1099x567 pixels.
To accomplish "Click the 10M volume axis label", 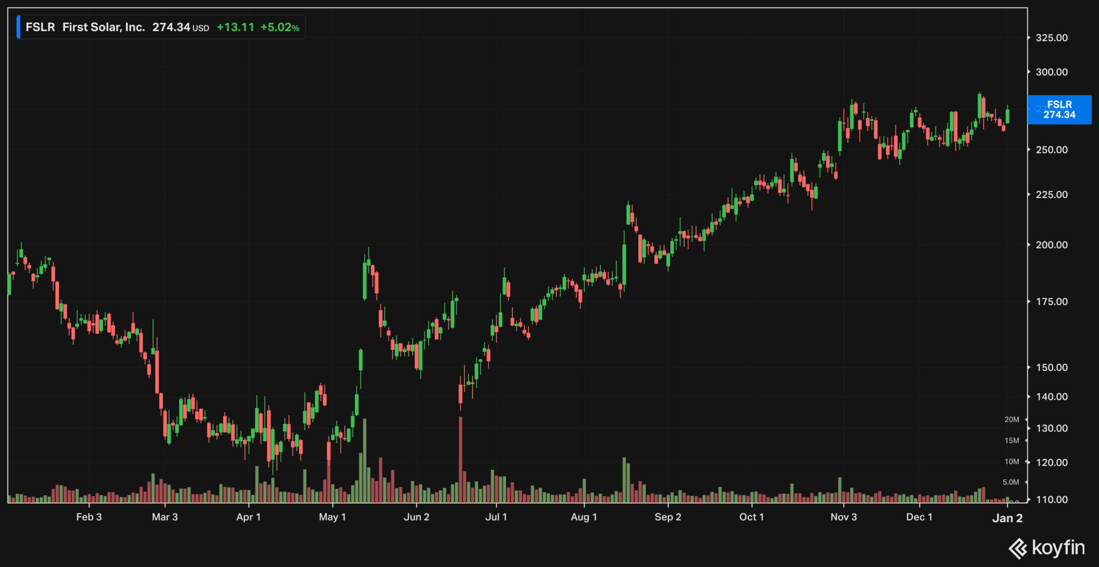I will tap(1011, 462).
